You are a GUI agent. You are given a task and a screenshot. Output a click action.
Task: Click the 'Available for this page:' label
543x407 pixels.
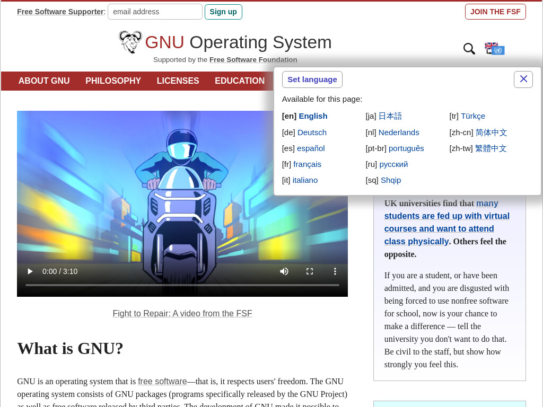(x=322, y=99)
